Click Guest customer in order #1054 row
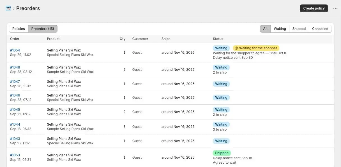 137,53
